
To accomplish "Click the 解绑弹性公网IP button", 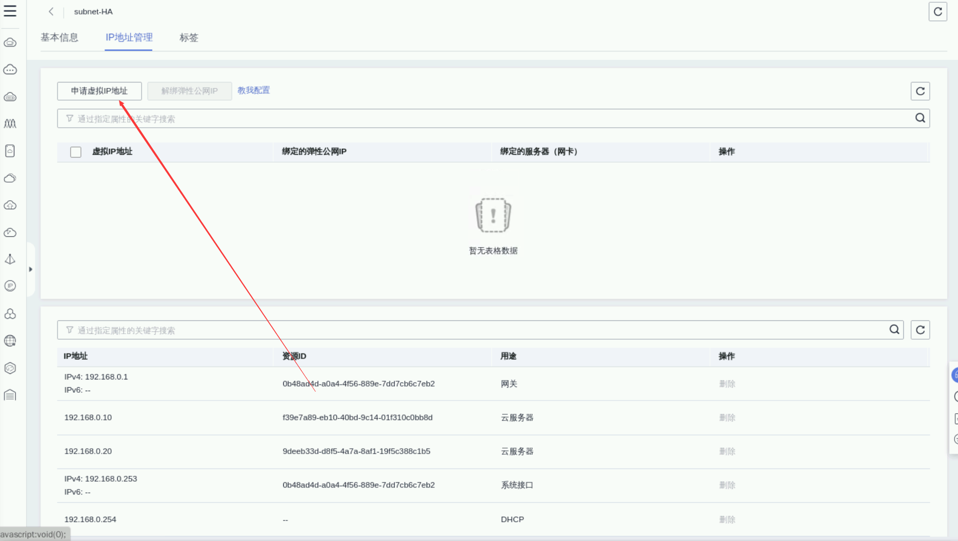I will 190,91.
